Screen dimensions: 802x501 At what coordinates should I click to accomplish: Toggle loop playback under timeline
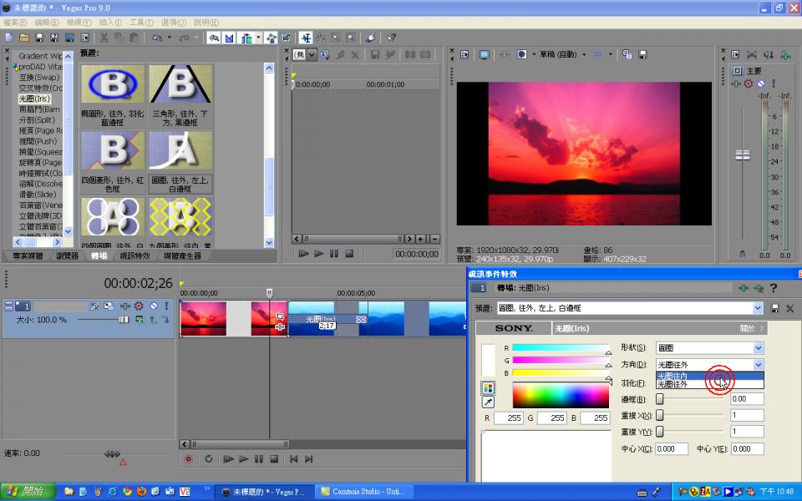(x=208, y=458)
